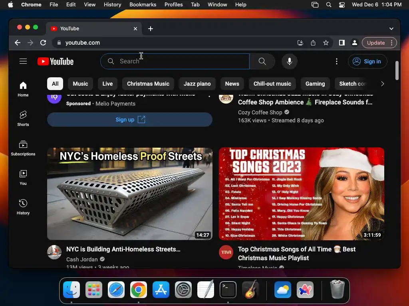Open a new tab with plus button

[151, 29]
